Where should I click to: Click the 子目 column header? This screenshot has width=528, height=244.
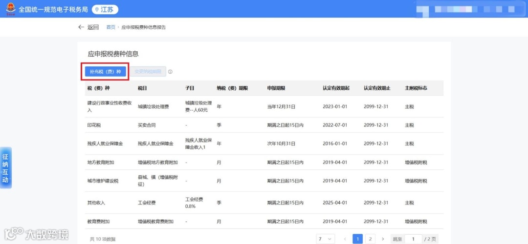[x=190, y=88]
